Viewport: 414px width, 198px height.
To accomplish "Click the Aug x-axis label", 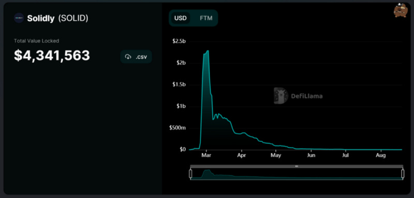I will pyautogui.click(x=381, y=155).
